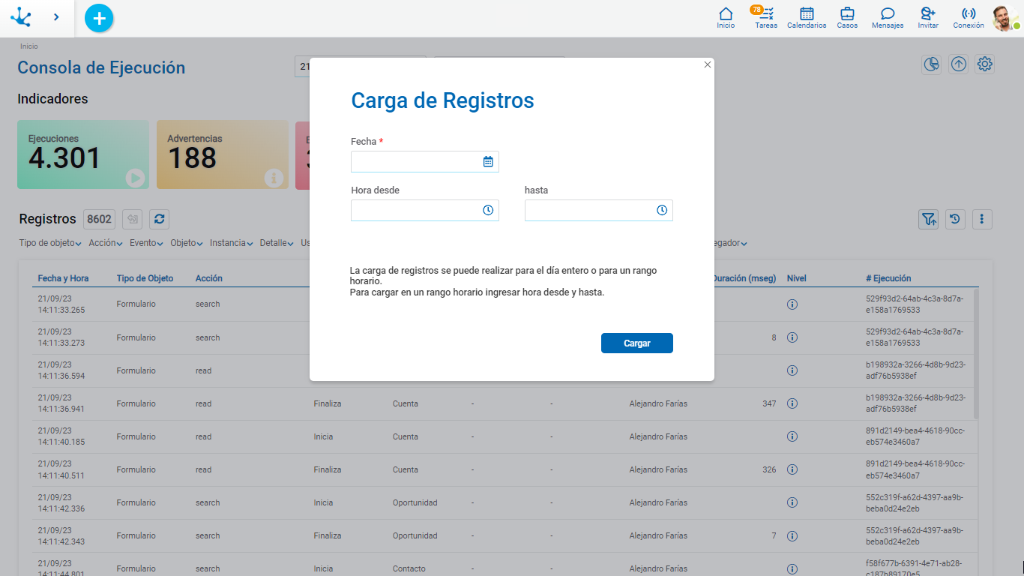Open the Evento filter dropdown
1024x576 pixels.
coord(145,243)
